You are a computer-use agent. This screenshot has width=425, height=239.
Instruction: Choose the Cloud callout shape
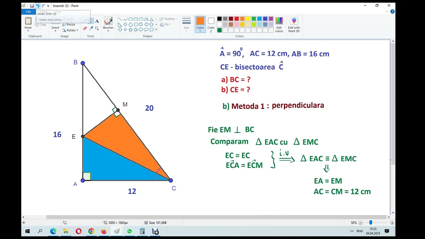(x=151, y=30)
